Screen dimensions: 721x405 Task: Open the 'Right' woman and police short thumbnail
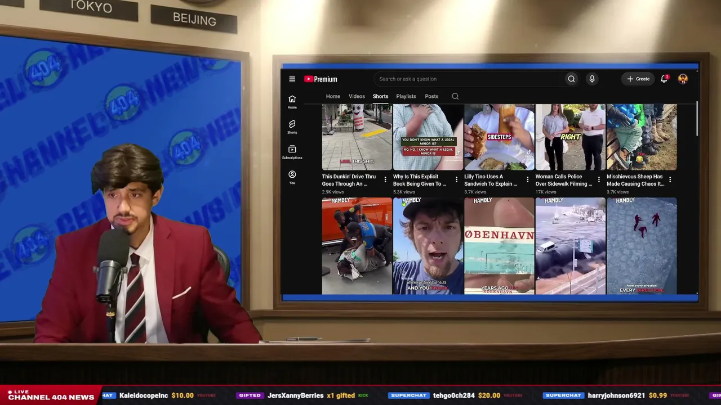(570, 137)
